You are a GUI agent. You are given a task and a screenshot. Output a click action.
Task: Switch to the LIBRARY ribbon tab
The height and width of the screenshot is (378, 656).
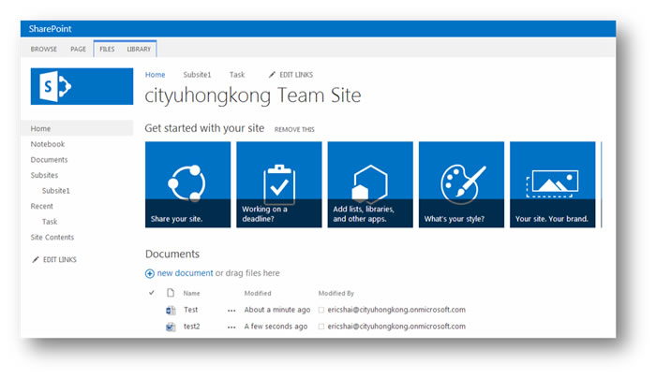point(139,49)
